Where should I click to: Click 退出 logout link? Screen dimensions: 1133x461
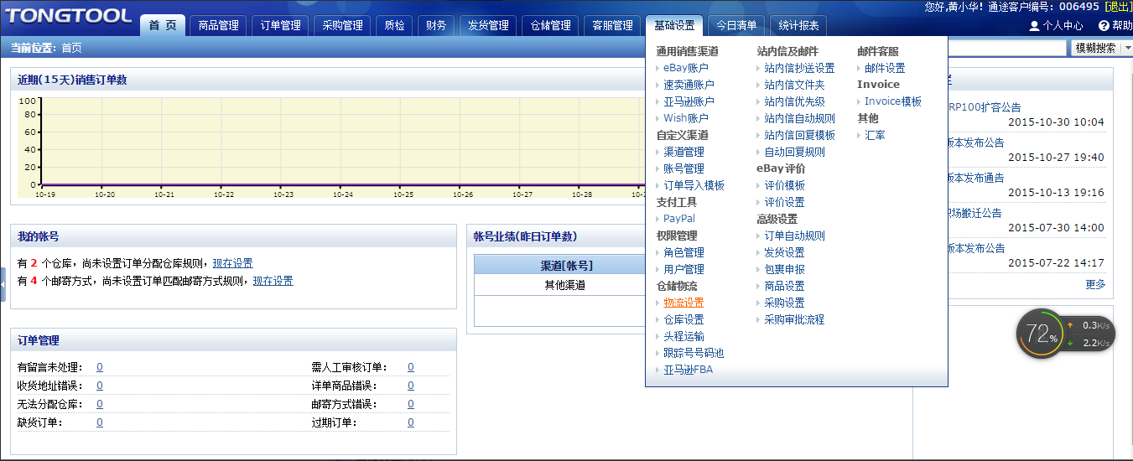pyautogui.click(x=1118, y=7)
